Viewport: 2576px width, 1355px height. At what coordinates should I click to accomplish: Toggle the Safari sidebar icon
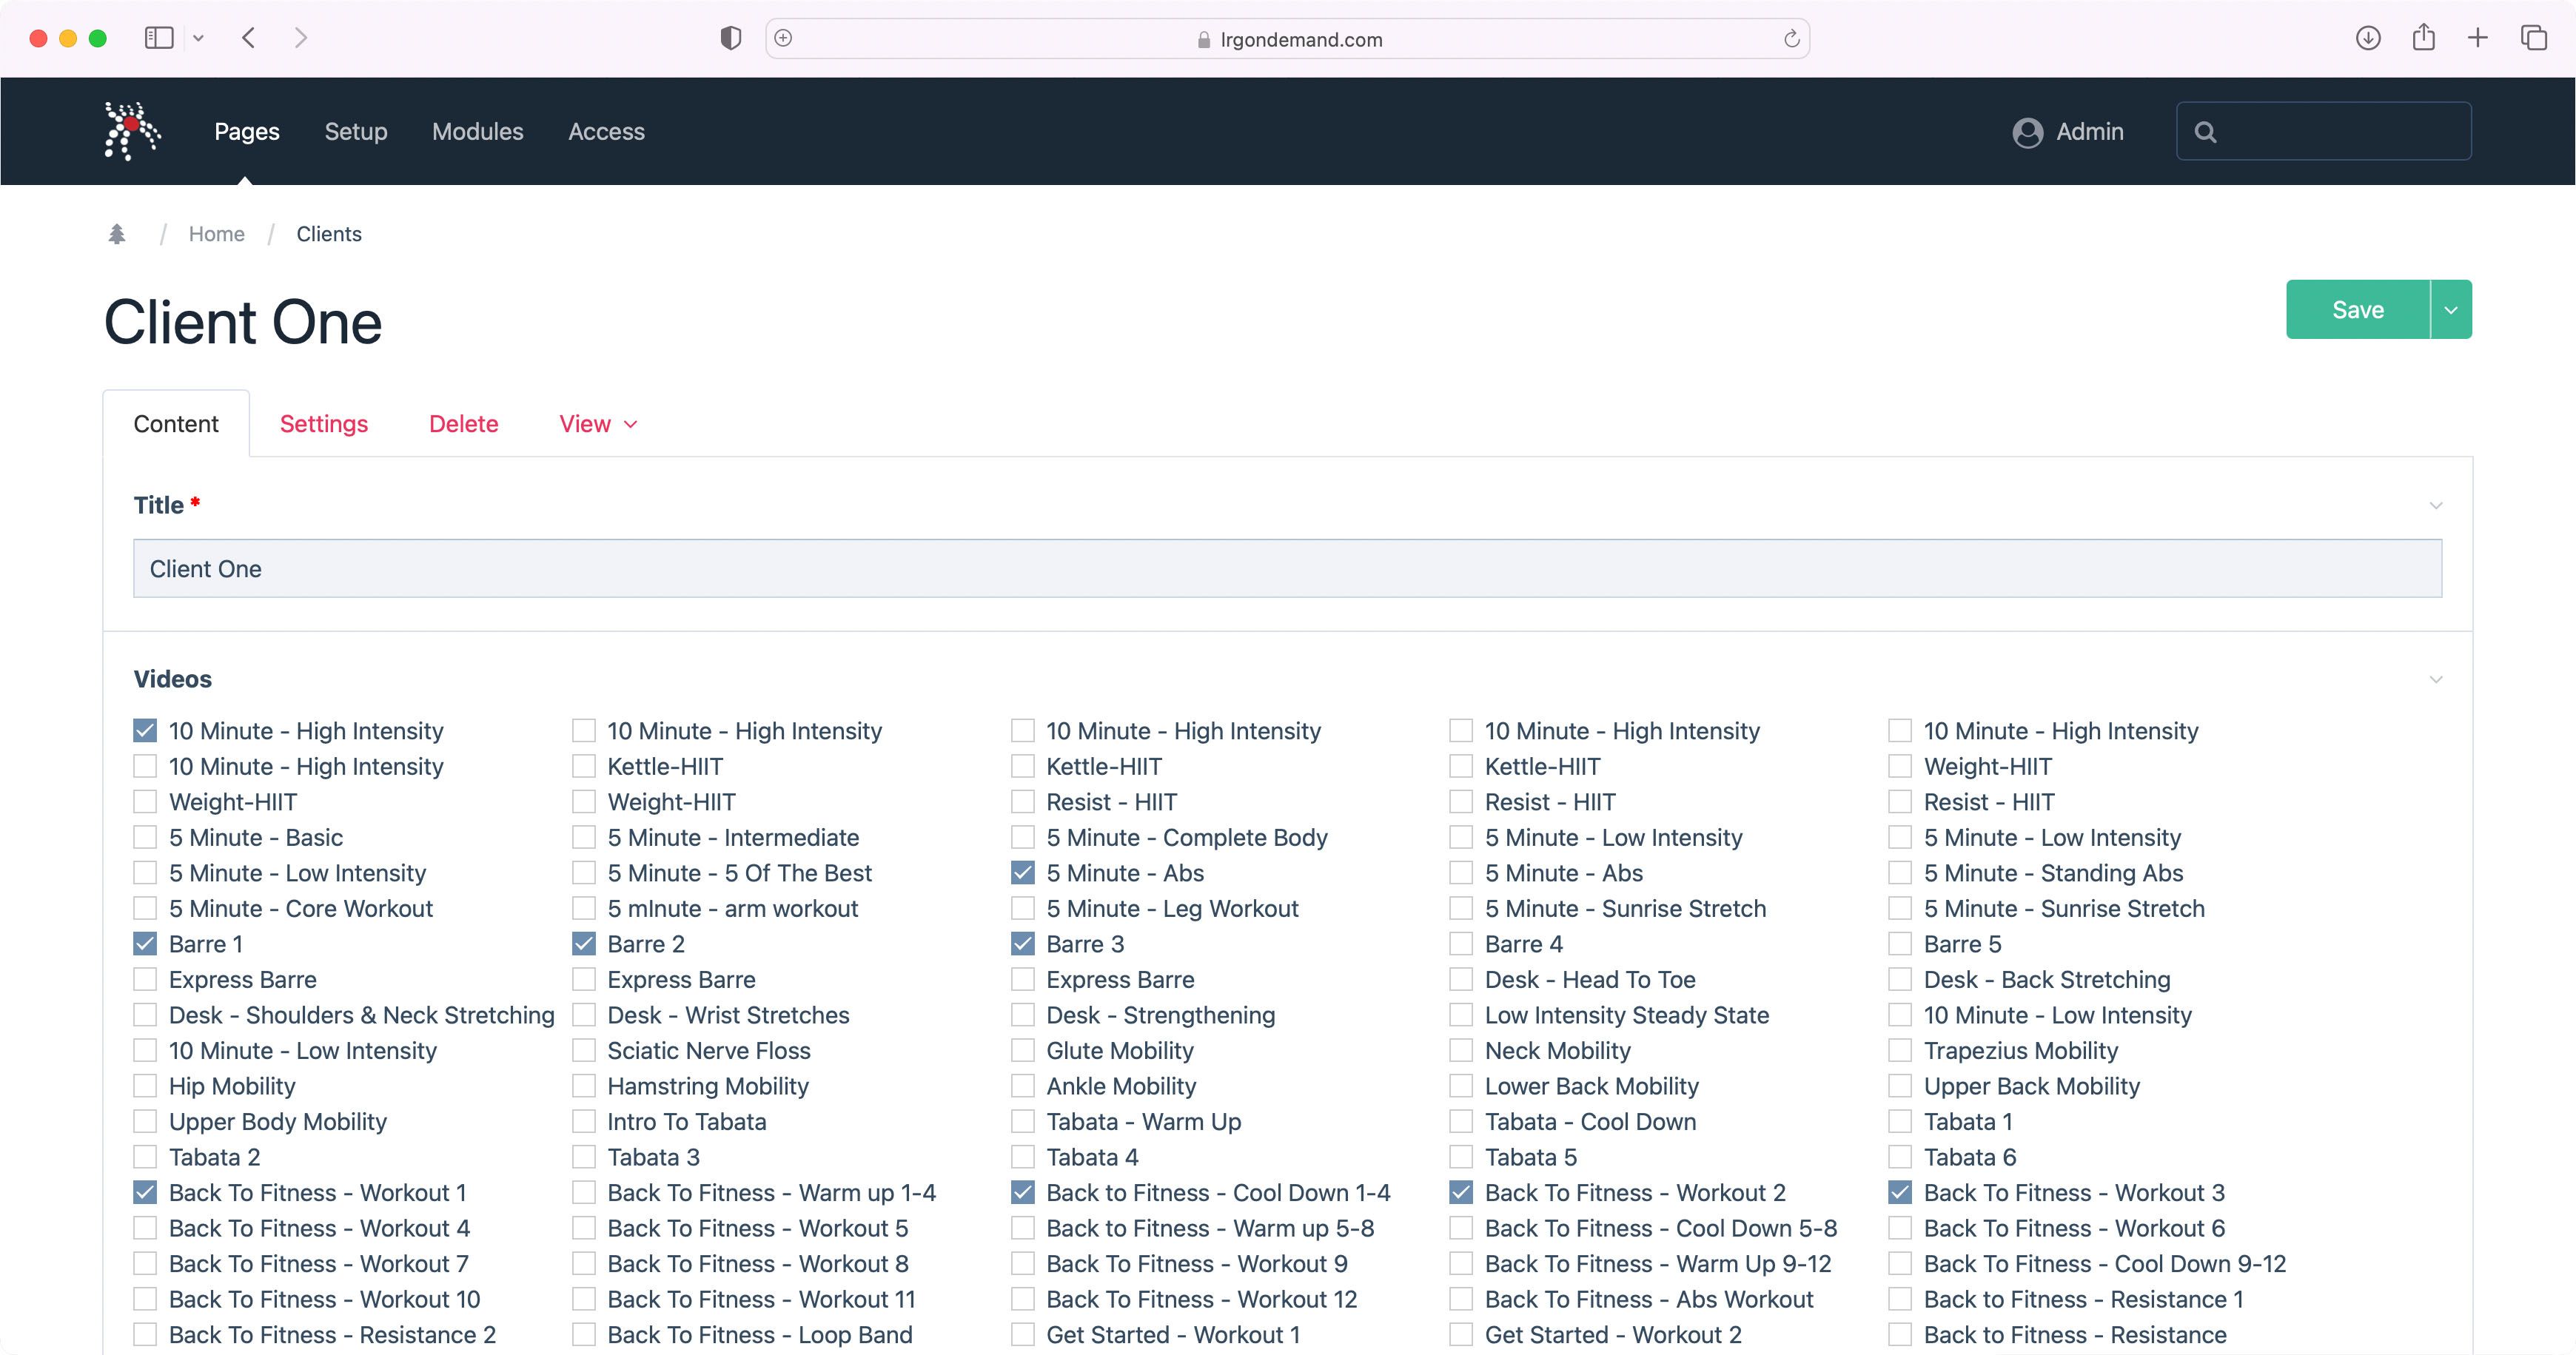pos(159,38)
